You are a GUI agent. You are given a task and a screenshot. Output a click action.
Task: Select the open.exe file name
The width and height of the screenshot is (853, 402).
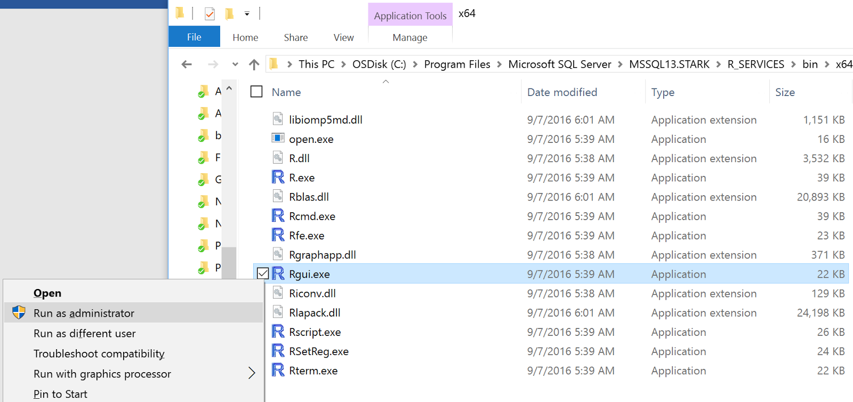point(311,139)
